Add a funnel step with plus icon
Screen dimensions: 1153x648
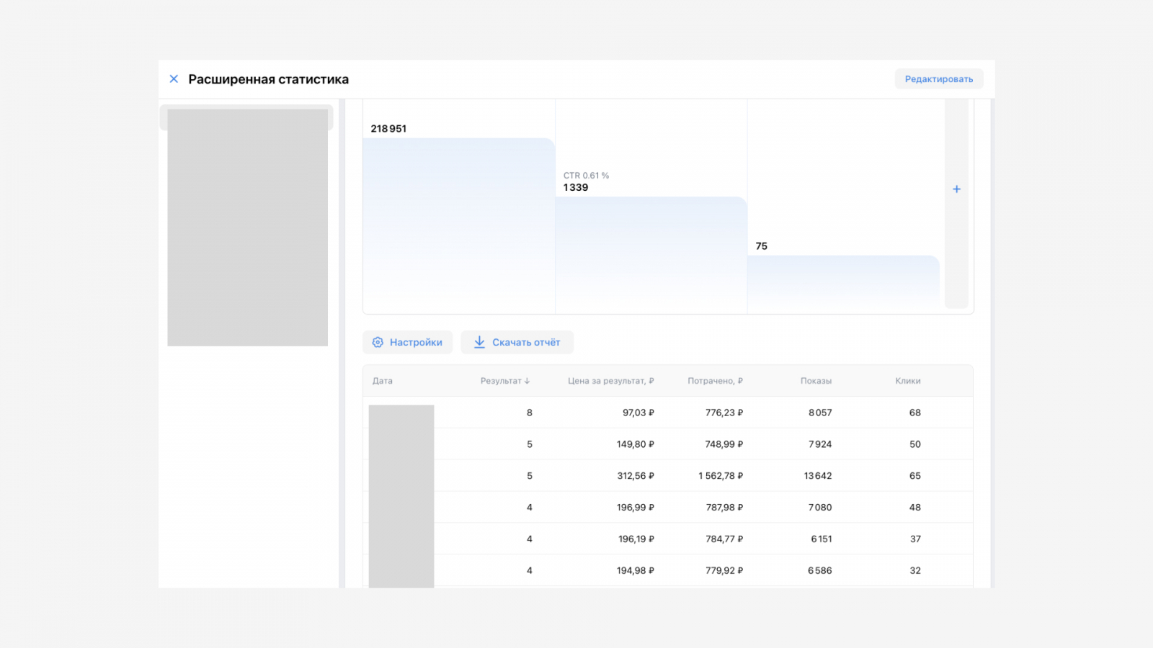coord(956,189)
